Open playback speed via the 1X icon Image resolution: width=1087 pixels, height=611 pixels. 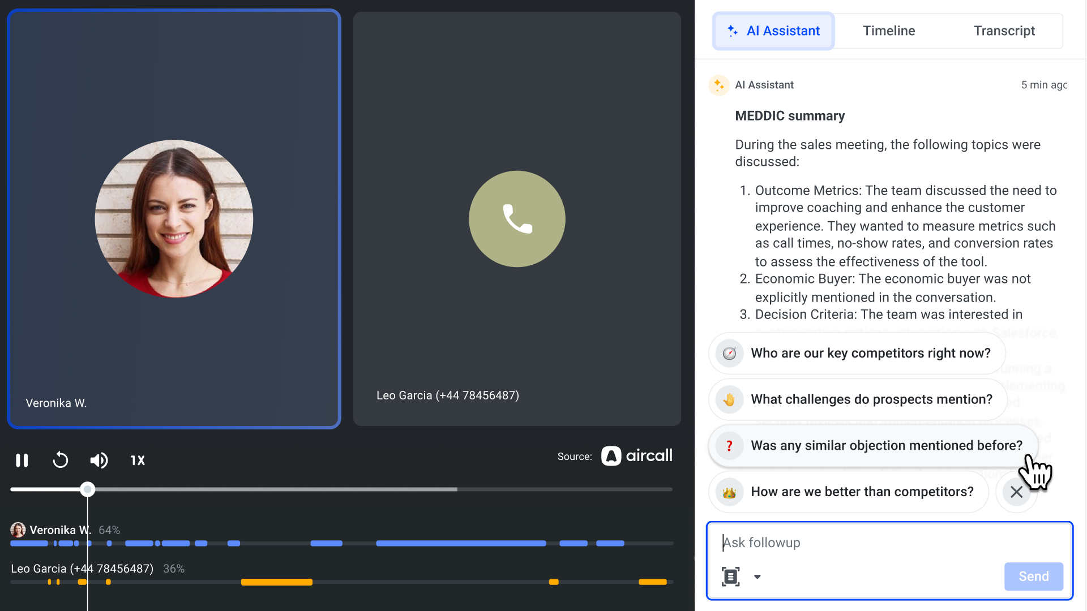pos(137,460)
